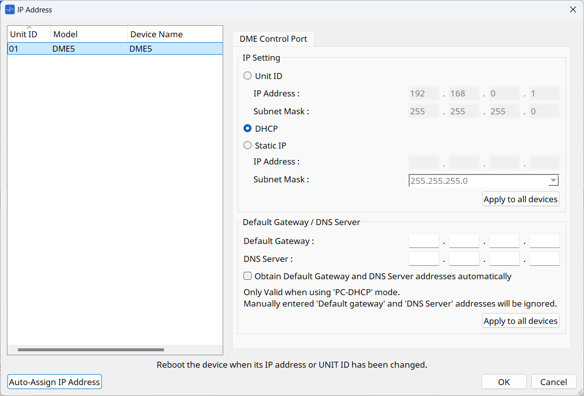Image resolution: width=584 pixels, height=396 pixels.
Task: Sort device list by Unit ID column
Action: (29, 34)
